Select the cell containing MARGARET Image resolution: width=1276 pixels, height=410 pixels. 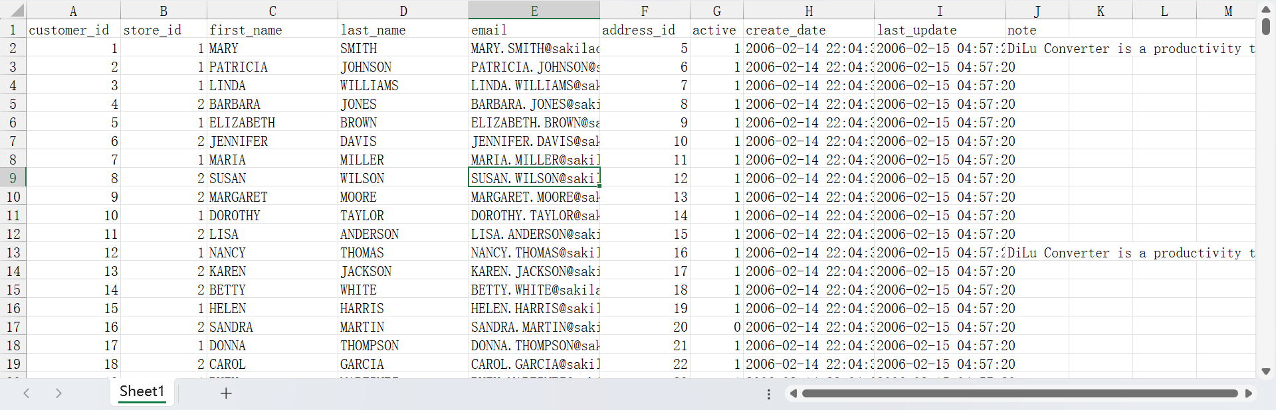(x=272, y=196)
